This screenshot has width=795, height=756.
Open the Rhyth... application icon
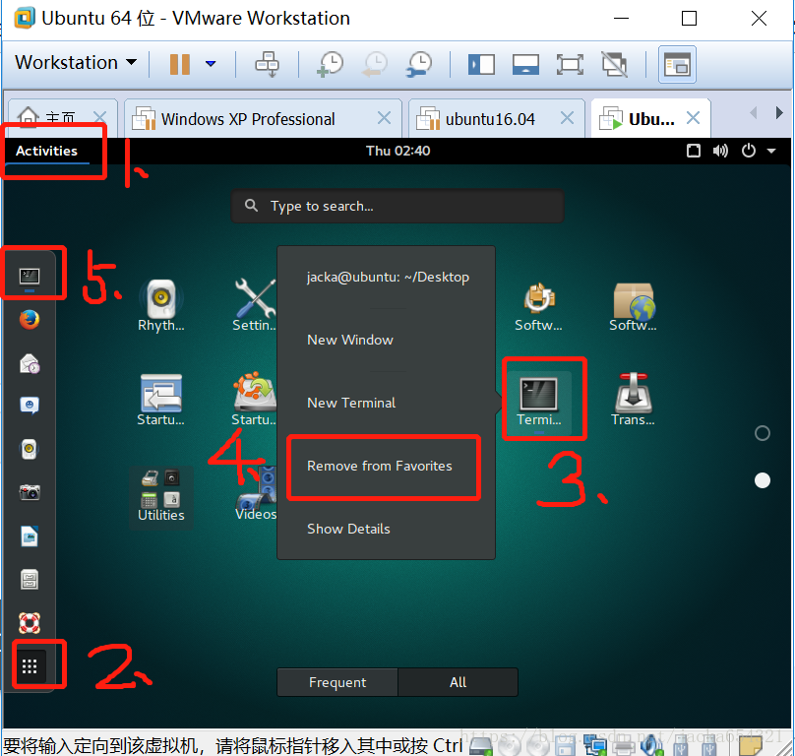(160, 306)
